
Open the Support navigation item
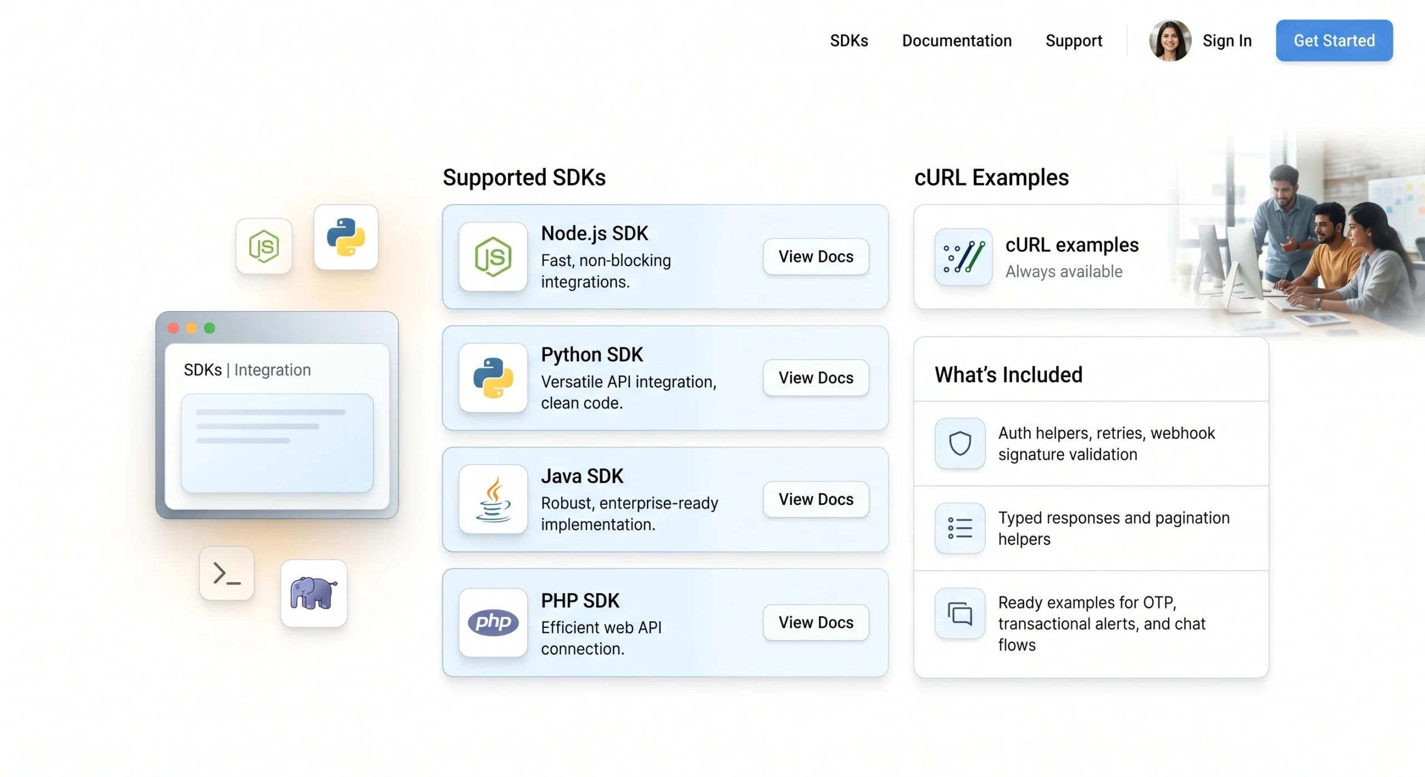pyautogui.click(x=1074, y=41)
